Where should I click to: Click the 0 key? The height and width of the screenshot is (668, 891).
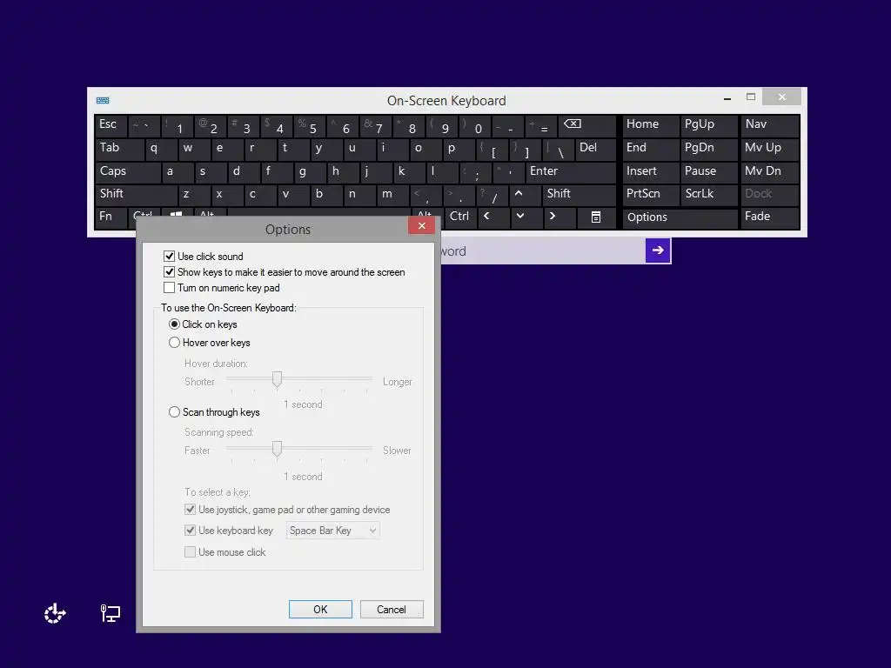[x=475, y=125]
